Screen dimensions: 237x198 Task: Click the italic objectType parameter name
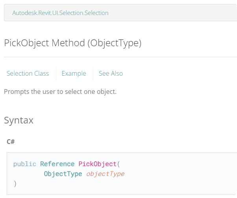105,174
